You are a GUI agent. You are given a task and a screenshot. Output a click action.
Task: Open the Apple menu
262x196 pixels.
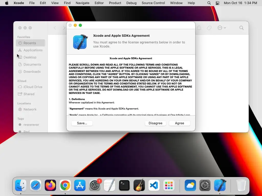pyautogui.click(x=7, y=3)
